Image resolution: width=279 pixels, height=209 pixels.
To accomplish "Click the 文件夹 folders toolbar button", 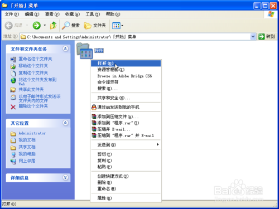I will (95, 26).
